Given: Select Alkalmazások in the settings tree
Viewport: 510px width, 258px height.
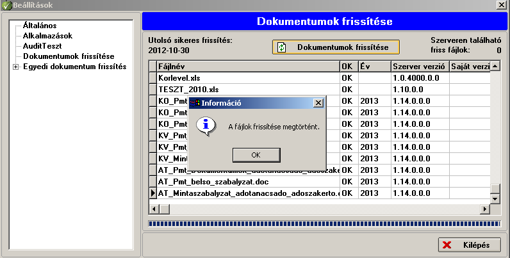Looking at the screenshot, I should (x=47, y=36).
